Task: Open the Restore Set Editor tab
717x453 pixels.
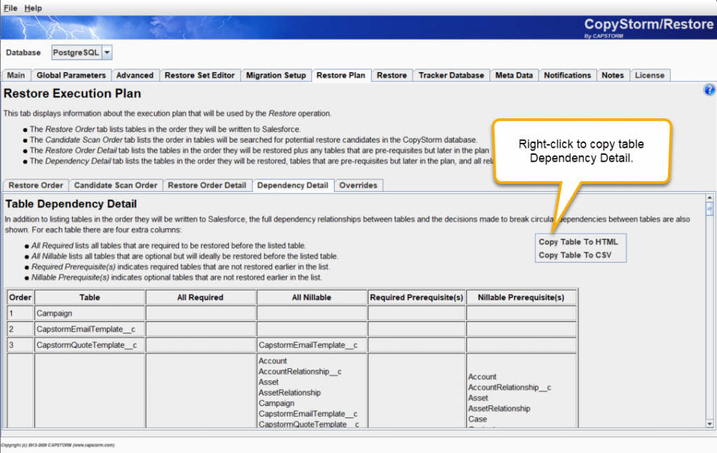Action: coord(200,76)
